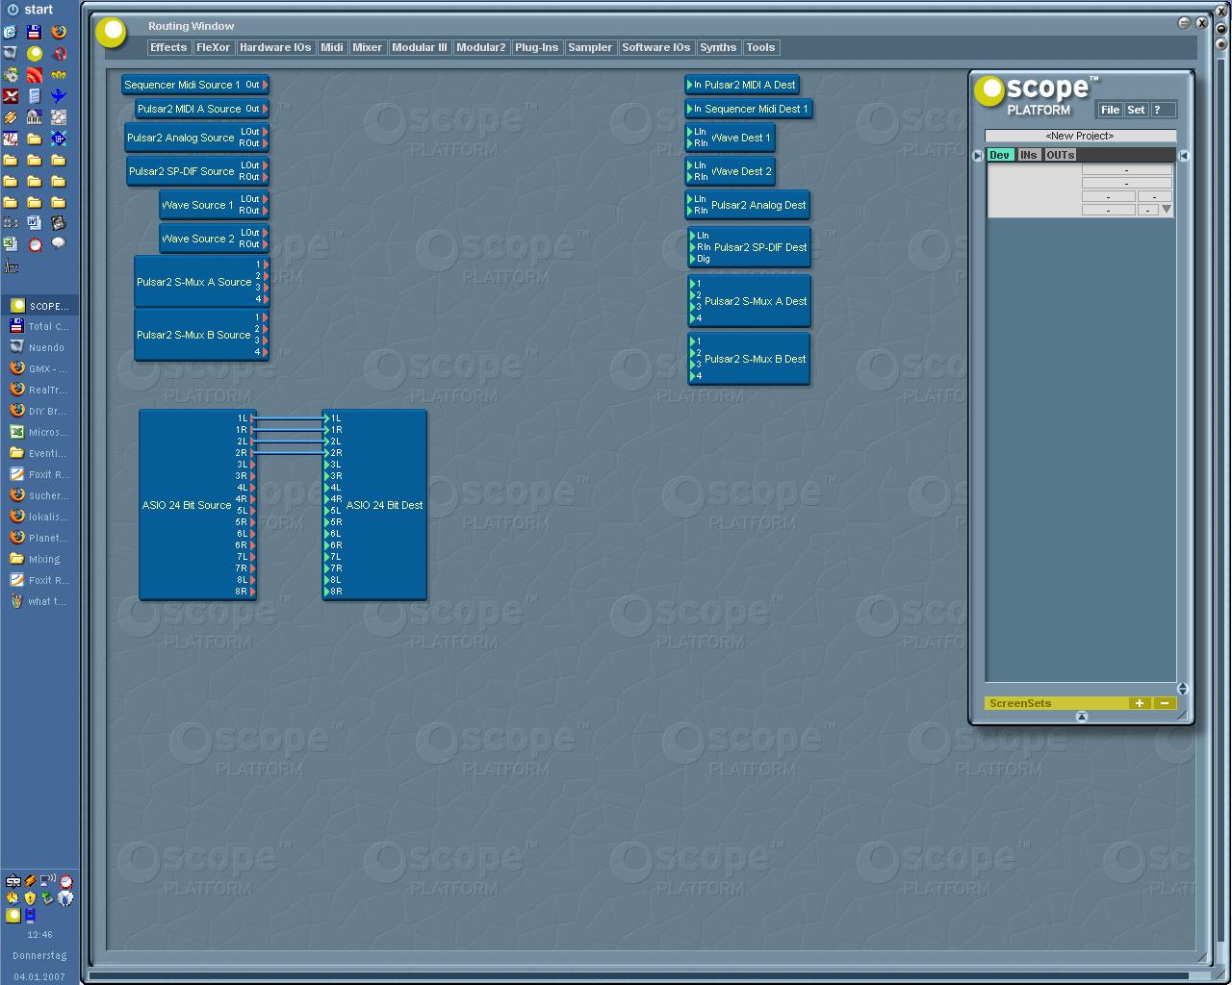Switch to Total C... taskbar entry
The height and width of the screenshot is (985, 1232).
pos(38,326)
